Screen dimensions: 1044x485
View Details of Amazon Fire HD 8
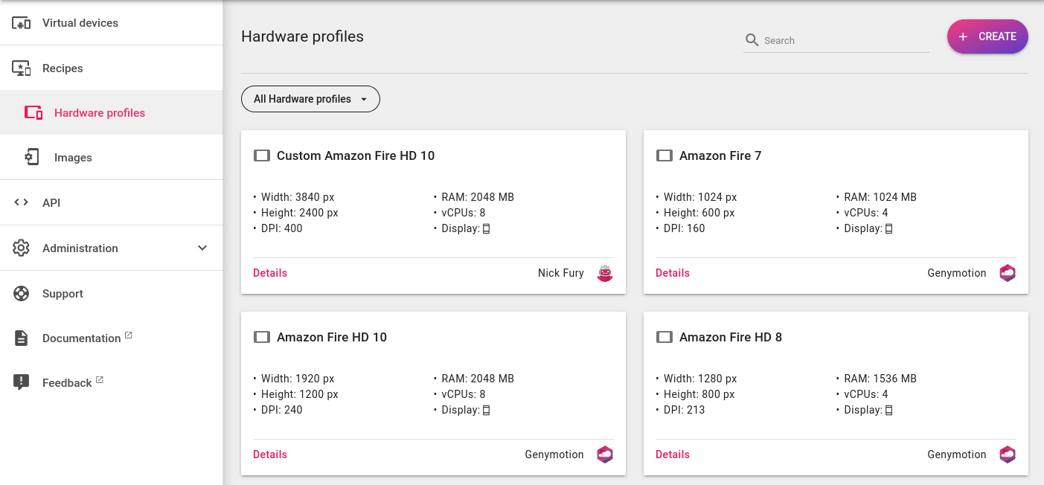673,455
